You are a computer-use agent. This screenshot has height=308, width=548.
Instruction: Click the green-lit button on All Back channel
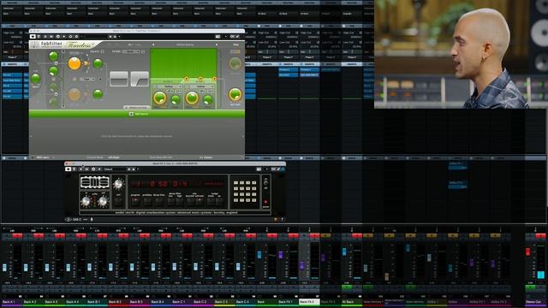(x=347, y=287)
